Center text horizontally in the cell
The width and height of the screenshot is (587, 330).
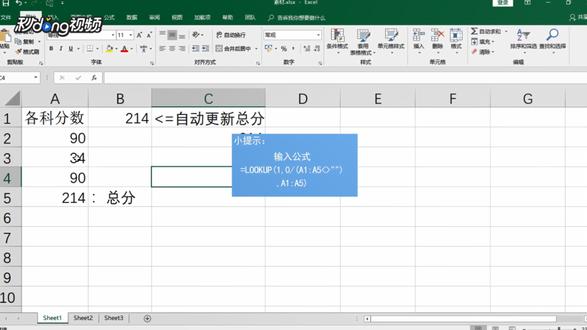(x=172, y=49)
